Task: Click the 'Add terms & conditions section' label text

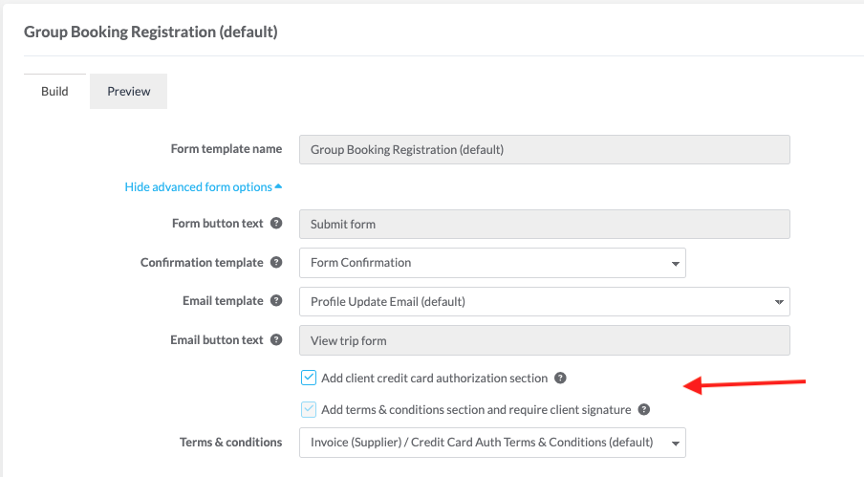Action: tap(476, 409)
